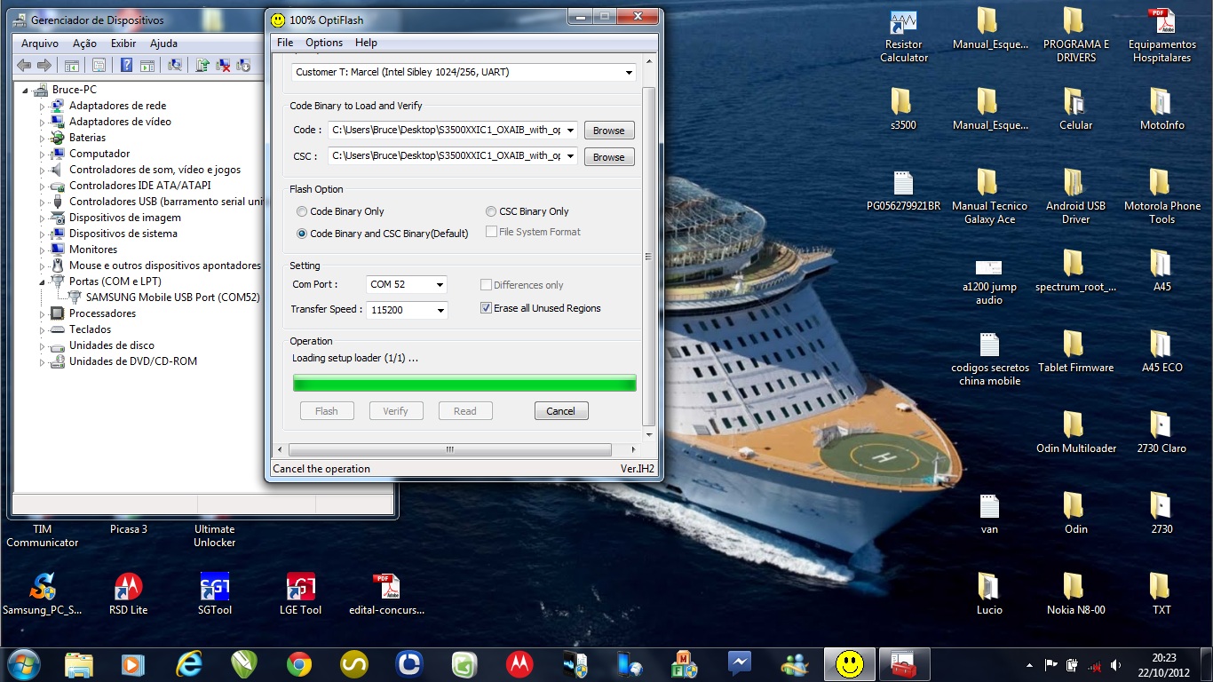Open Odin Multiloader folder on desktop
The width and height of the screenshot is (1213, 682).
[1075, 432]
